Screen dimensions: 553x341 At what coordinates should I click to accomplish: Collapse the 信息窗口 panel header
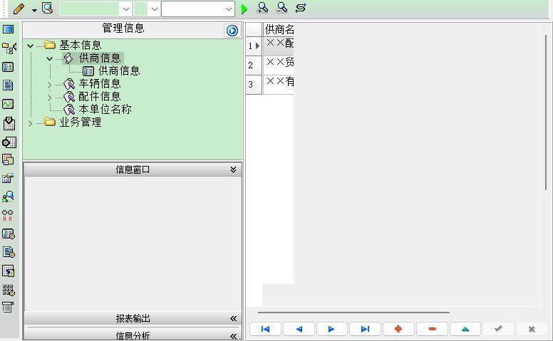click(x=133, y=170)
